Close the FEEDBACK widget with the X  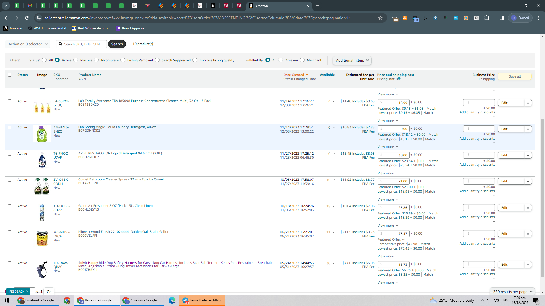click(x=27, y=292)
